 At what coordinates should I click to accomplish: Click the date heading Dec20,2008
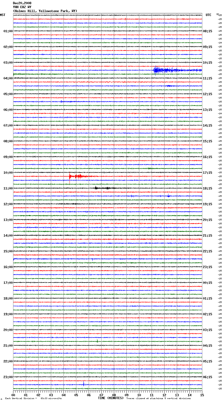click(22, 3)
